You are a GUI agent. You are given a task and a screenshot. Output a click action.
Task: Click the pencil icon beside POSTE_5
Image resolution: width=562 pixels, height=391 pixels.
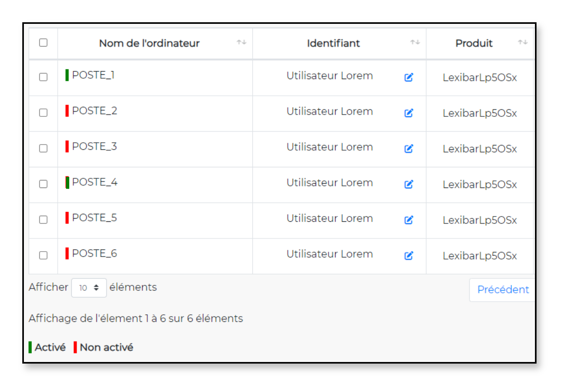coord(409,220)
